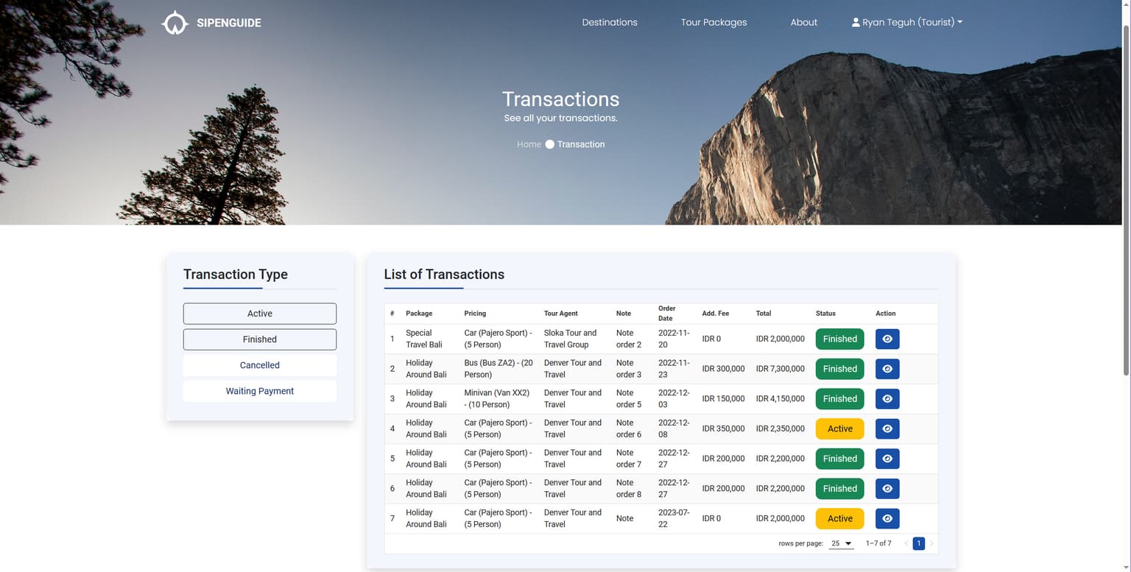
Task: Expand the Ryan Teguh account dropdown
Action: tap(907, 22)
